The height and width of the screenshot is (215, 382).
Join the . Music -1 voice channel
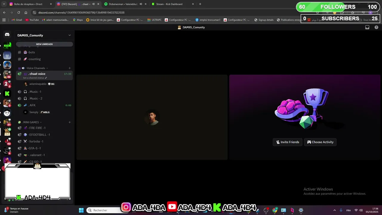44,92
